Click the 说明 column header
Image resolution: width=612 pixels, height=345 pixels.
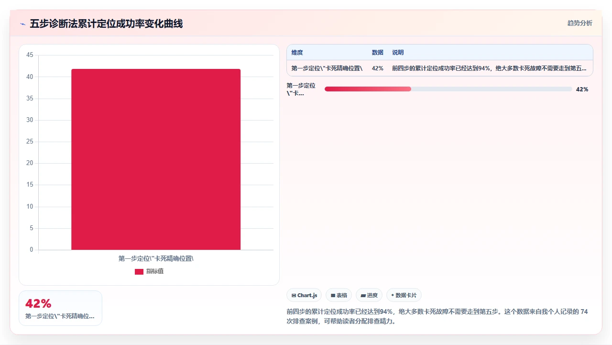(398, 53)
